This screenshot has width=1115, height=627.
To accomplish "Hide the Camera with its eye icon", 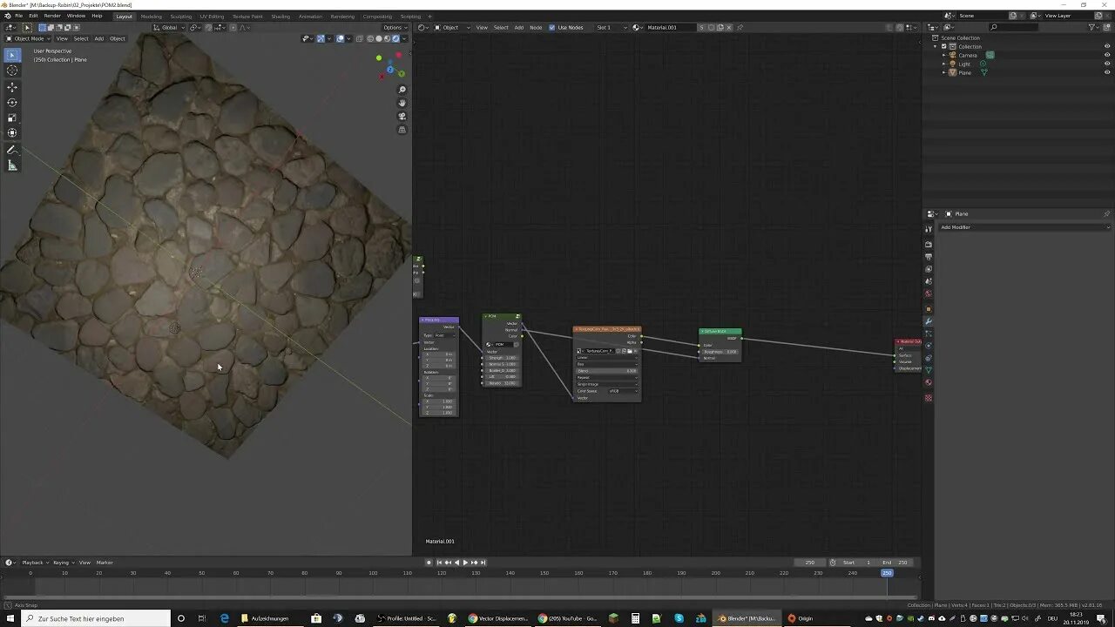I will (1107, 55).
